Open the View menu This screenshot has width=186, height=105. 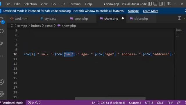tap(44, 4)
